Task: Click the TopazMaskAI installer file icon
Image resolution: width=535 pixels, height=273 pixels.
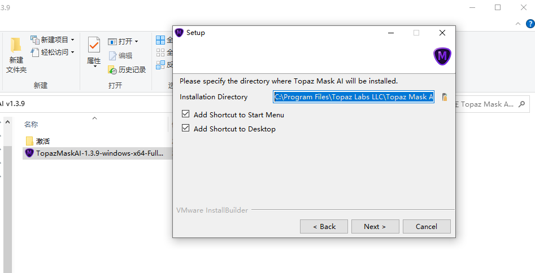Action: [x=29, y=153]
